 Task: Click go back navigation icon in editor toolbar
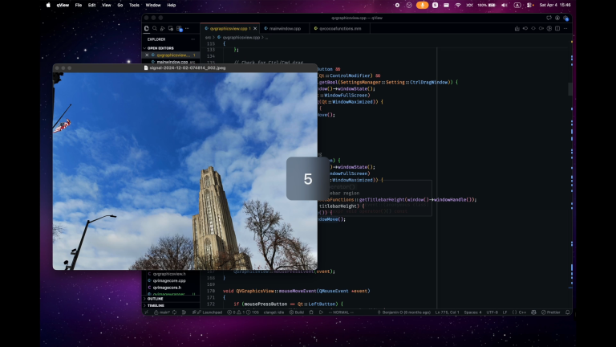525,28
